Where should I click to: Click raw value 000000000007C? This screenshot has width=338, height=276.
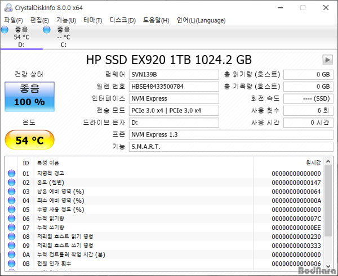296,219
